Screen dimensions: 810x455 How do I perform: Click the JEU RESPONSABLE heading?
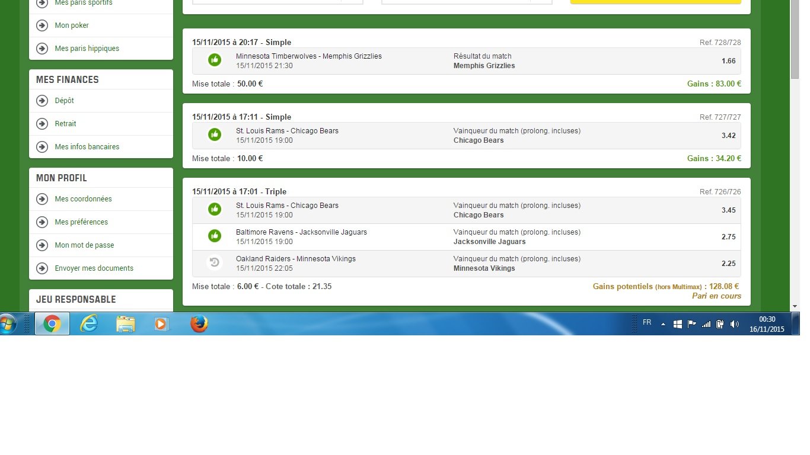76,300
